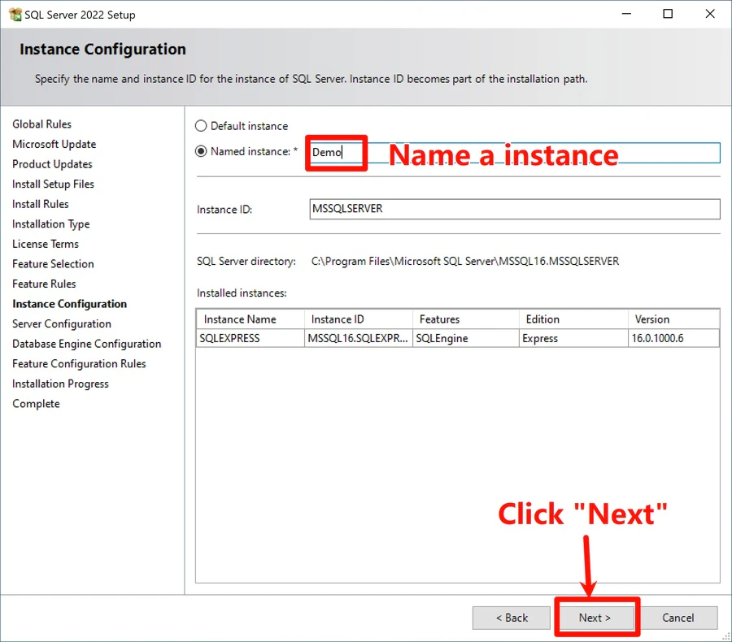Click the Cancel button
The height and width of the screenshot is (642, 732).
click(678, 618)
